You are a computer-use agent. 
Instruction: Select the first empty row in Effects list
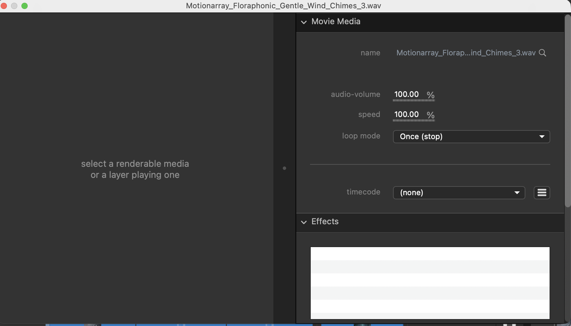(430, 254)
